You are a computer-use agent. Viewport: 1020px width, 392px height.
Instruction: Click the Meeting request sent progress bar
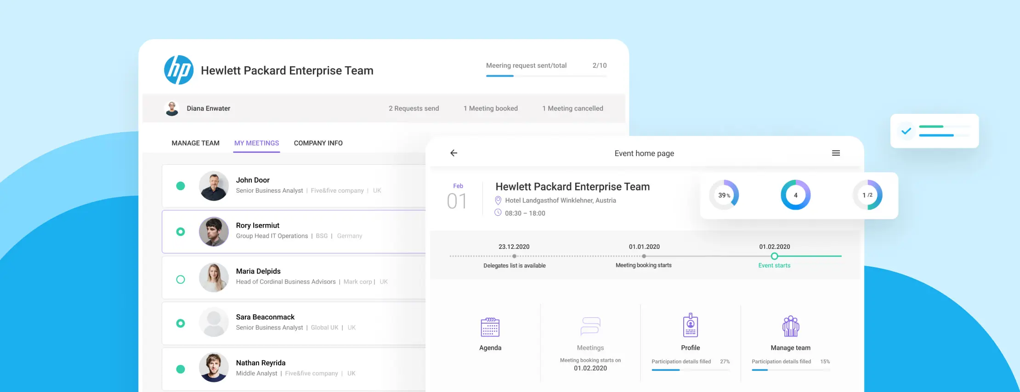(x=546, y=76)
